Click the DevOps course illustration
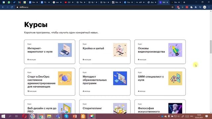Viewport: 212px width, 119px height. pyautogui.click(x=65, y=78)
